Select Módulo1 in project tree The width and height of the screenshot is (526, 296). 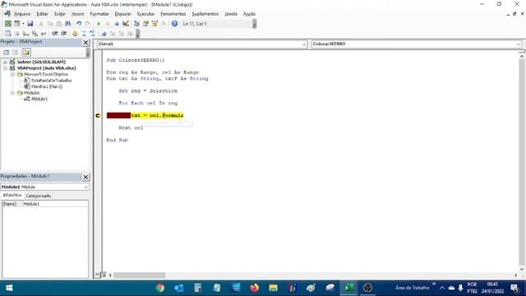click(x=39, y=99)
